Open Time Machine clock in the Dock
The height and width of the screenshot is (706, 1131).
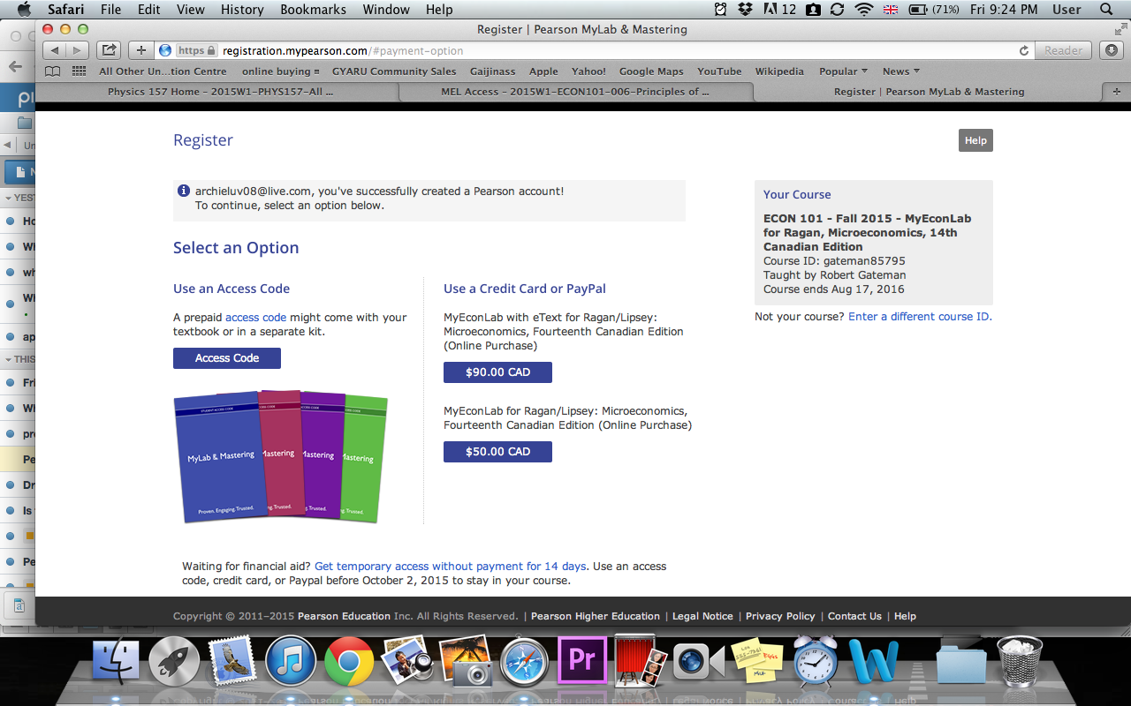pyautogui.click(x=815, y=663)
